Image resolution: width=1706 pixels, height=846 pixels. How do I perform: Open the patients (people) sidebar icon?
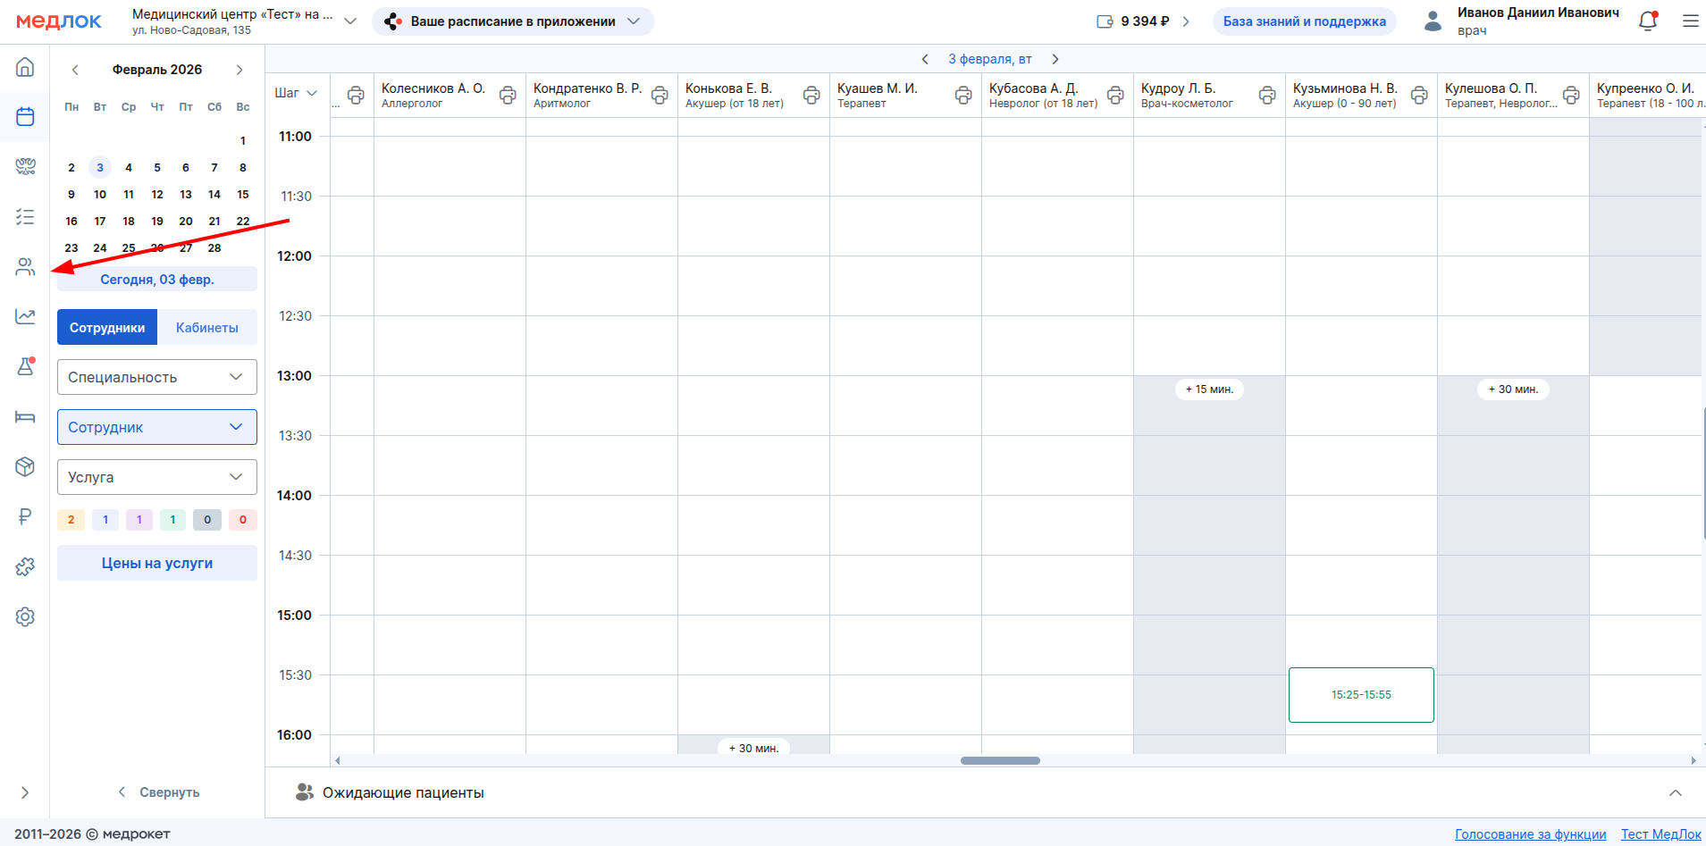pos(25,267)
